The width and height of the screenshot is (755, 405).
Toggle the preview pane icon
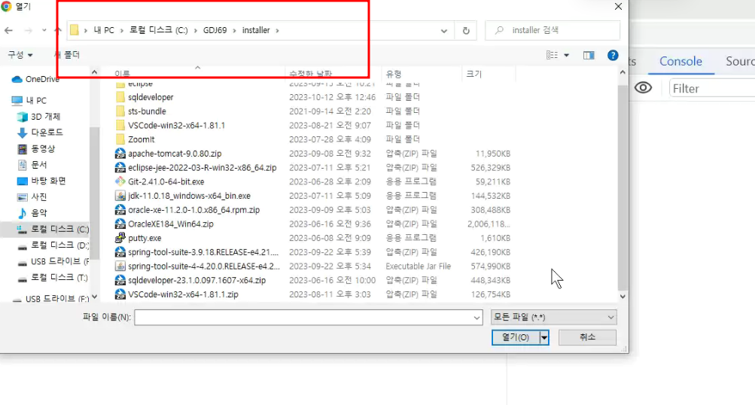pyautogui.click(x=589, y=56)
